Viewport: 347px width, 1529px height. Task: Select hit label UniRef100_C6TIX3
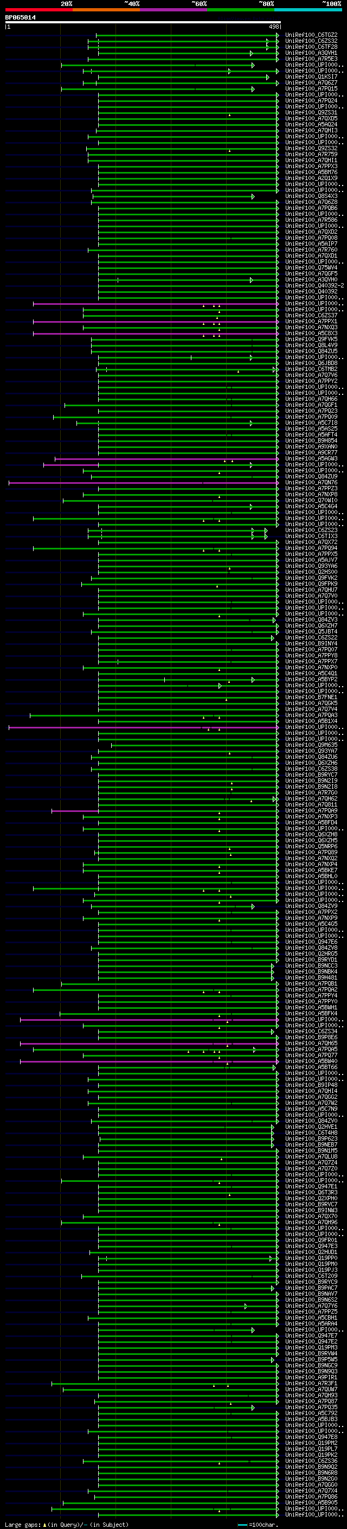[311, 536]
